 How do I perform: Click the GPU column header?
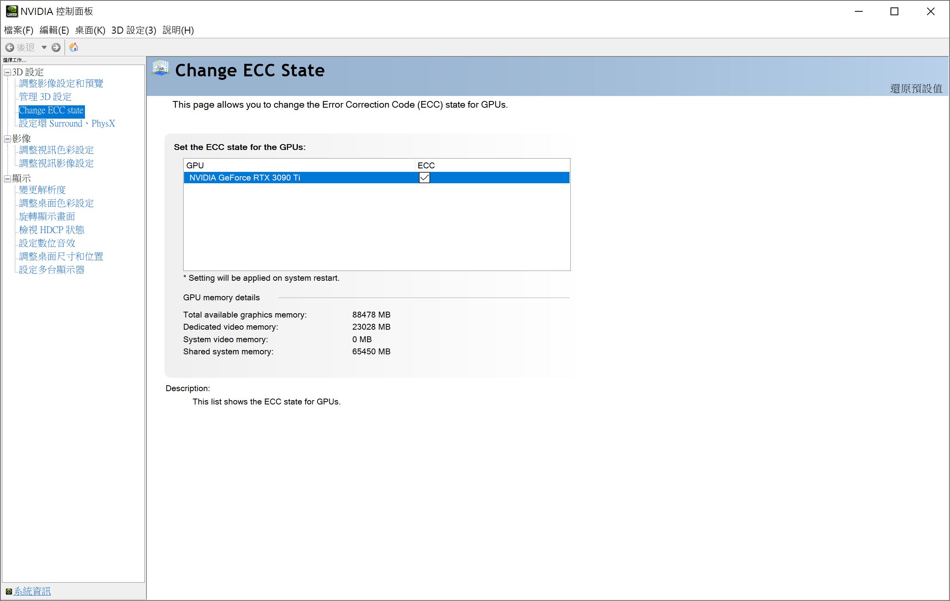click(299, 165)
